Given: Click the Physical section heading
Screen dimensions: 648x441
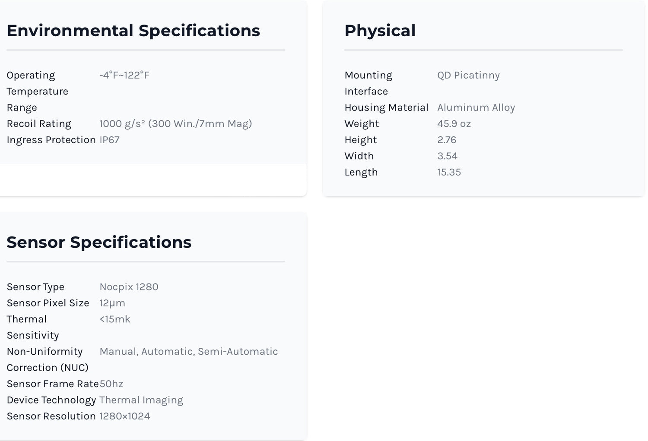Looking at the screenshot, I should [380, 31].
